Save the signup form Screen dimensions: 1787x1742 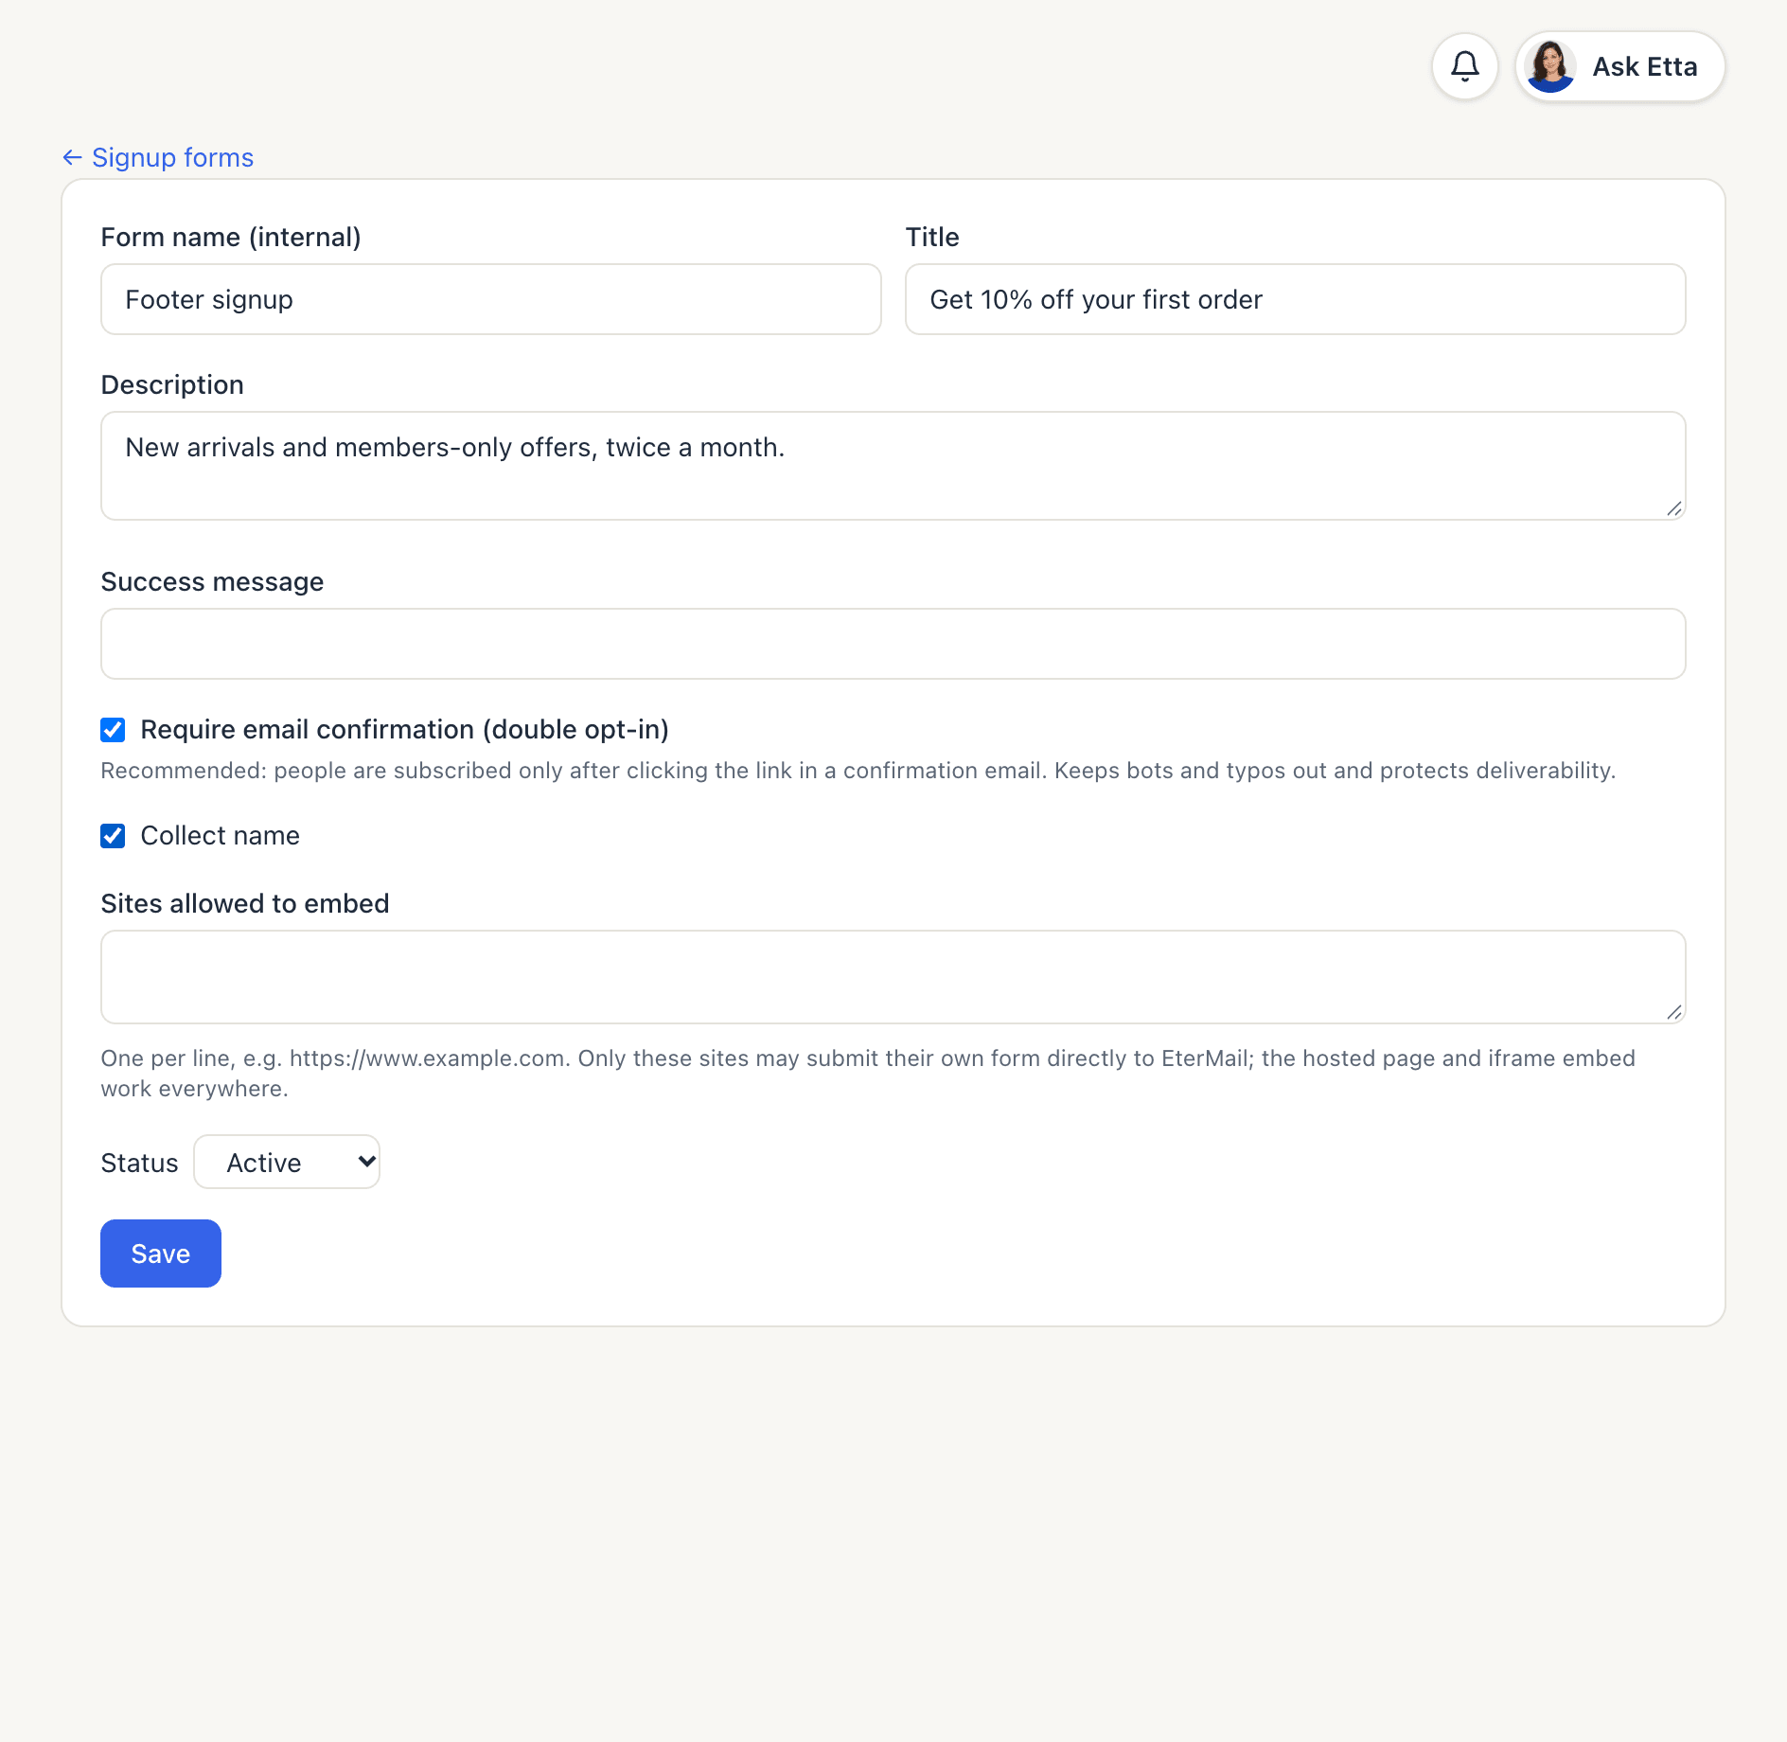click(x=161, y=1253)
